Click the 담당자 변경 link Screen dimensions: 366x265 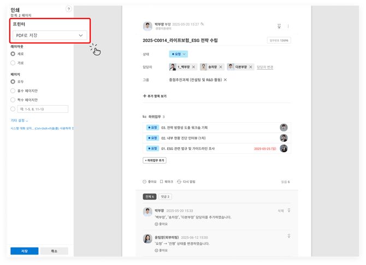pyautogui.click(x=265, y=67)
